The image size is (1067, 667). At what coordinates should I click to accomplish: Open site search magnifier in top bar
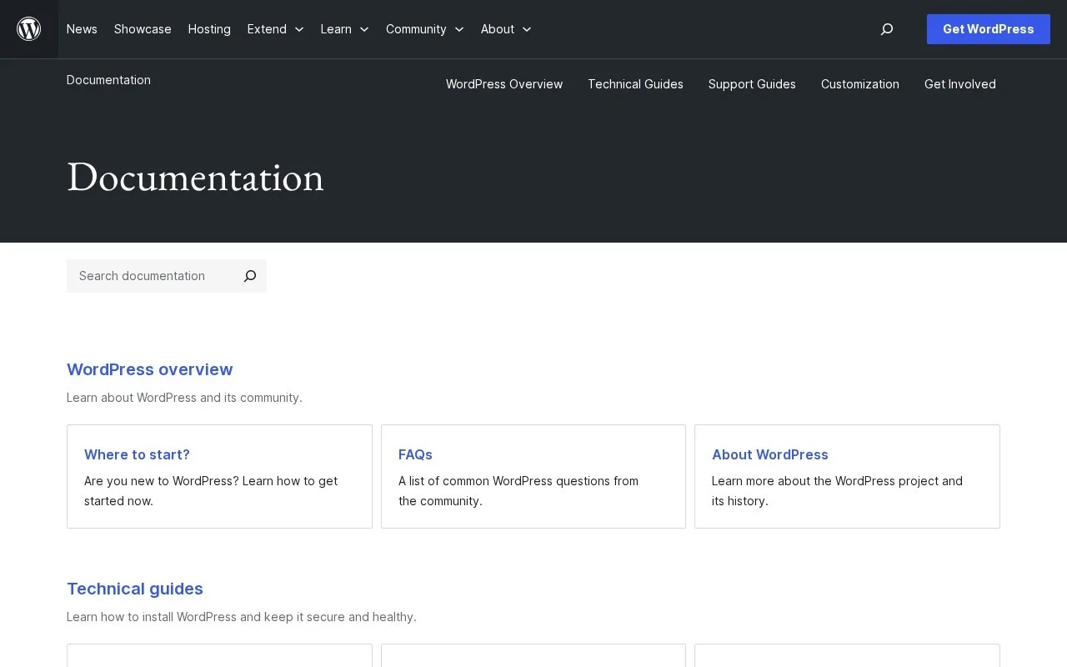(887, 29)
